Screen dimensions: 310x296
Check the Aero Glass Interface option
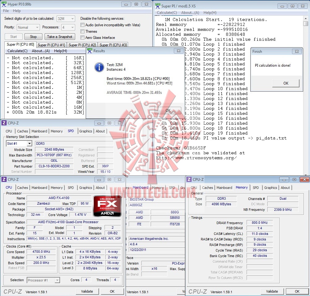pyautogui.click(x=82, y=37)
